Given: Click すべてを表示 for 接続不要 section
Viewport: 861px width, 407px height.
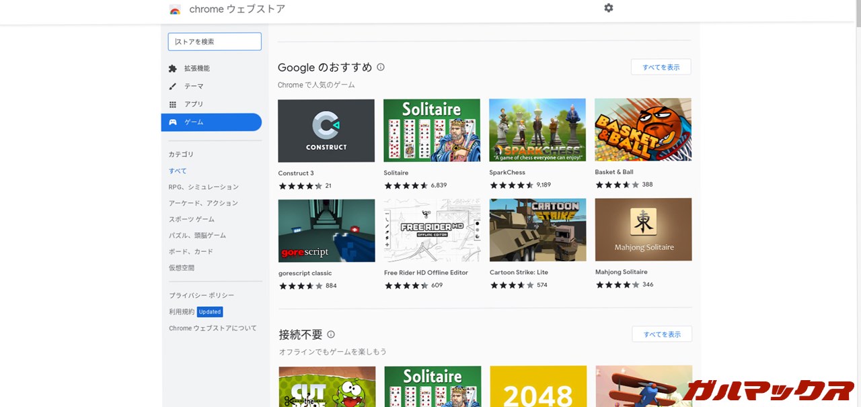Looking at the screenshot, I should [x=661, y=334].
